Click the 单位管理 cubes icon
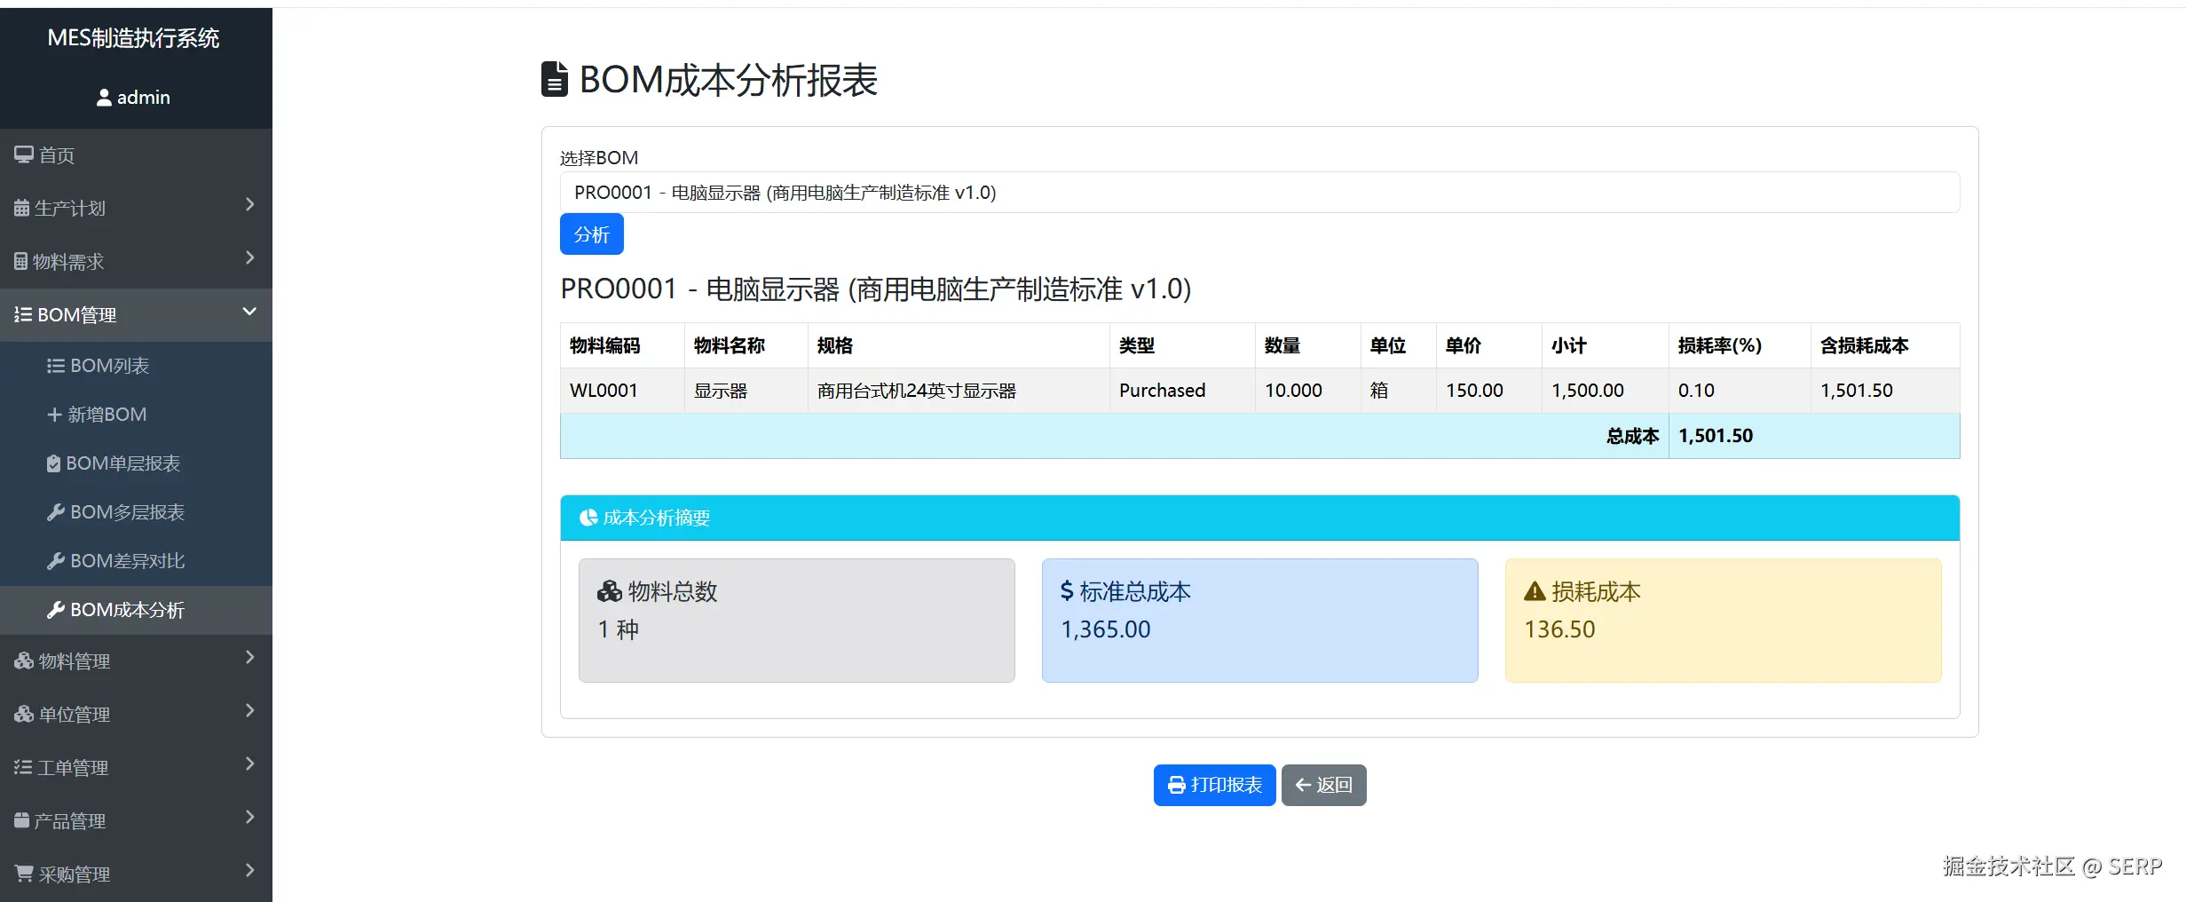2186x902 pixels. point(24,715)
